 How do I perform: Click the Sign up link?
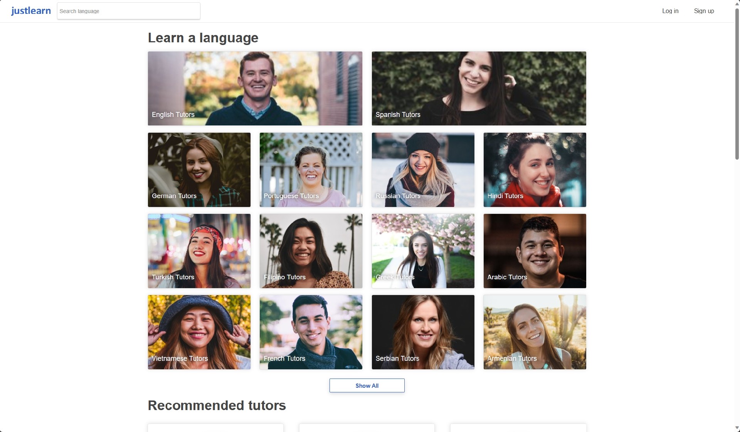[x=704, y=11]
